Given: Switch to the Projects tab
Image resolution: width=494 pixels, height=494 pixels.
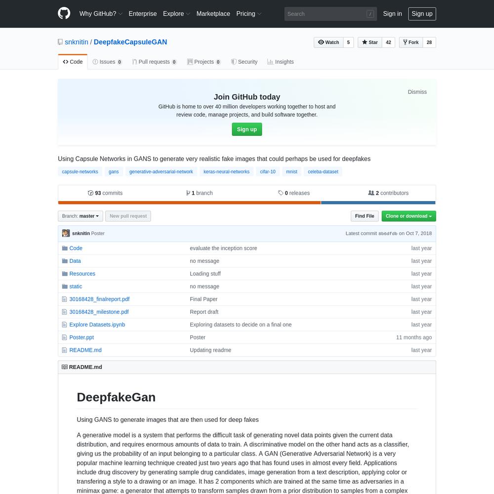Looking at the screenshot, I should click(204, 62).
